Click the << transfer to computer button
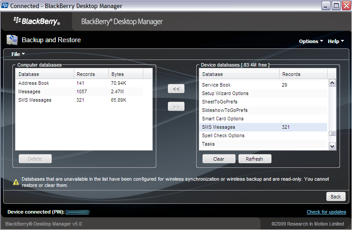The width and height of the screenshot is (352, 230). point(176,89)
